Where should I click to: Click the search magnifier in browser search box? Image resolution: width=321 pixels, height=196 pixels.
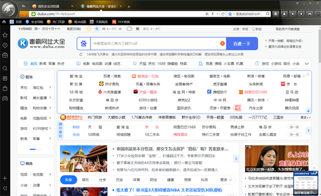pos(267,14)
